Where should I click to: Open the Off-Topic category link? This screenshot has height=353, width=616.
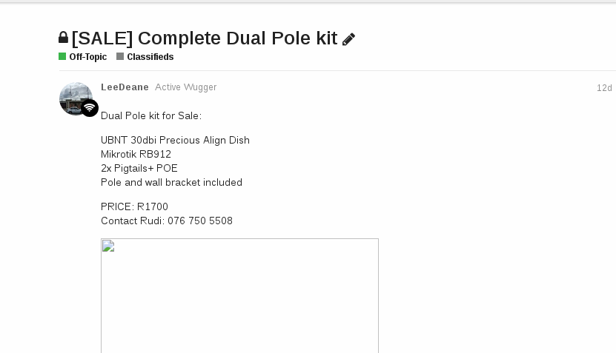[88, 57]
